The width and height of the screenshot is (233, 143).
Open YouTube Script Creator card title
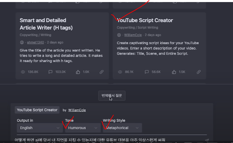point(145,20)
